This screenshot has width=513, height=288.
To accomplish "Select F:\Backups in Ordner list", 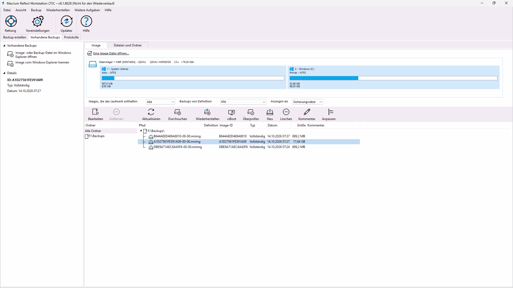I will [96, 136].
